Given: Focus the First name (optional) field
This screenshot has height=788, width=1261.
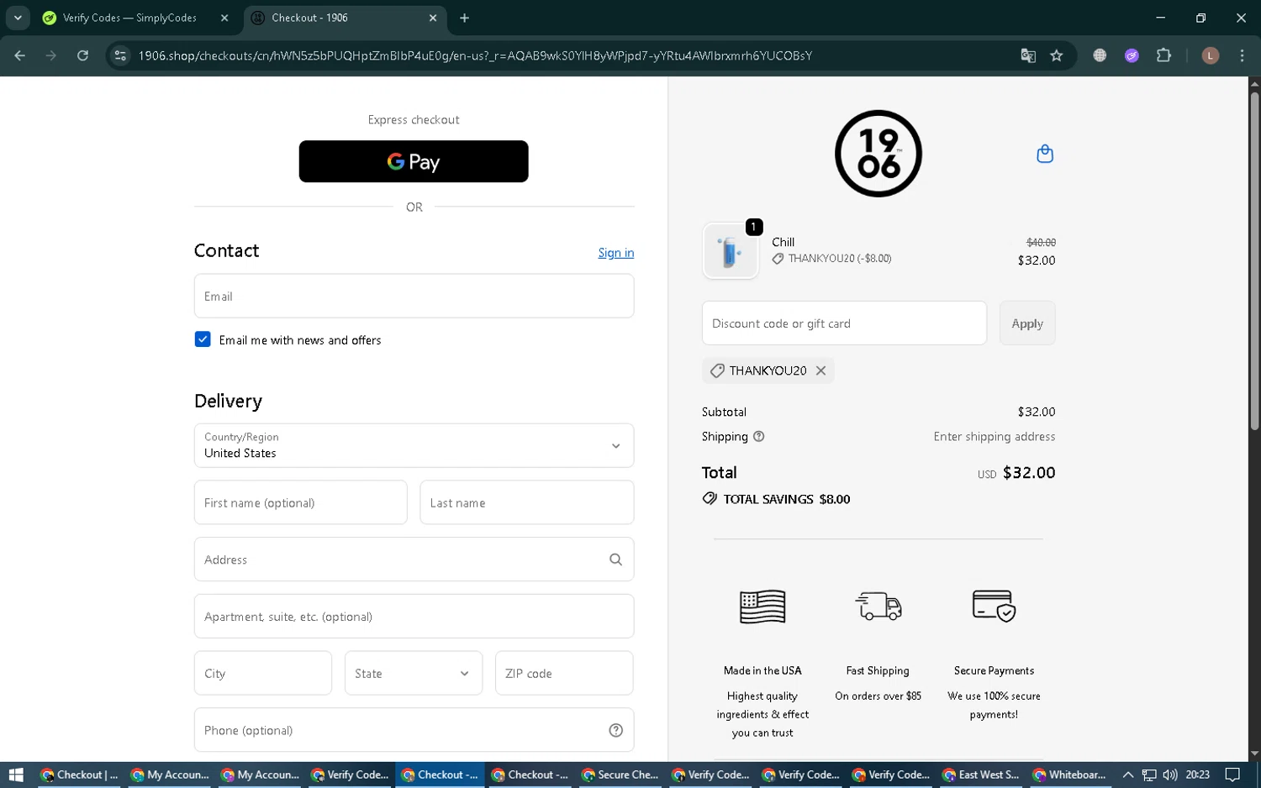Looking at the screenshot, I should click(x=300, y=502).
